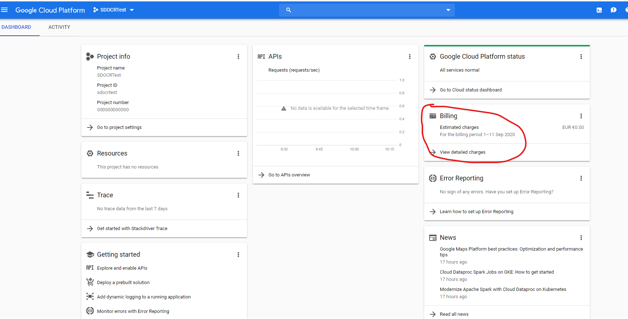This screenshot has width=628, height=319.
Task: Open Error Reporting card three-dot menu
Action: [581, 178]
